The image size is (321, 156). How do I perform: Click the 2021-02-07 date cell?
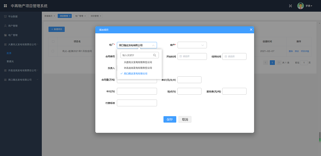pos(267,51)
